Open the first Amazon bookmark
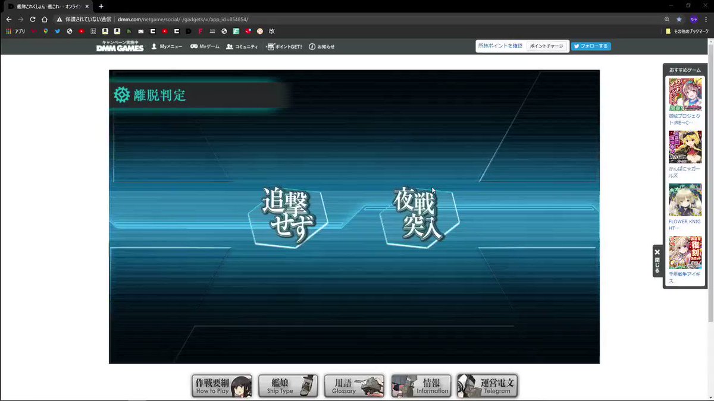Screen dimensions: 714x401 [105, 31]
